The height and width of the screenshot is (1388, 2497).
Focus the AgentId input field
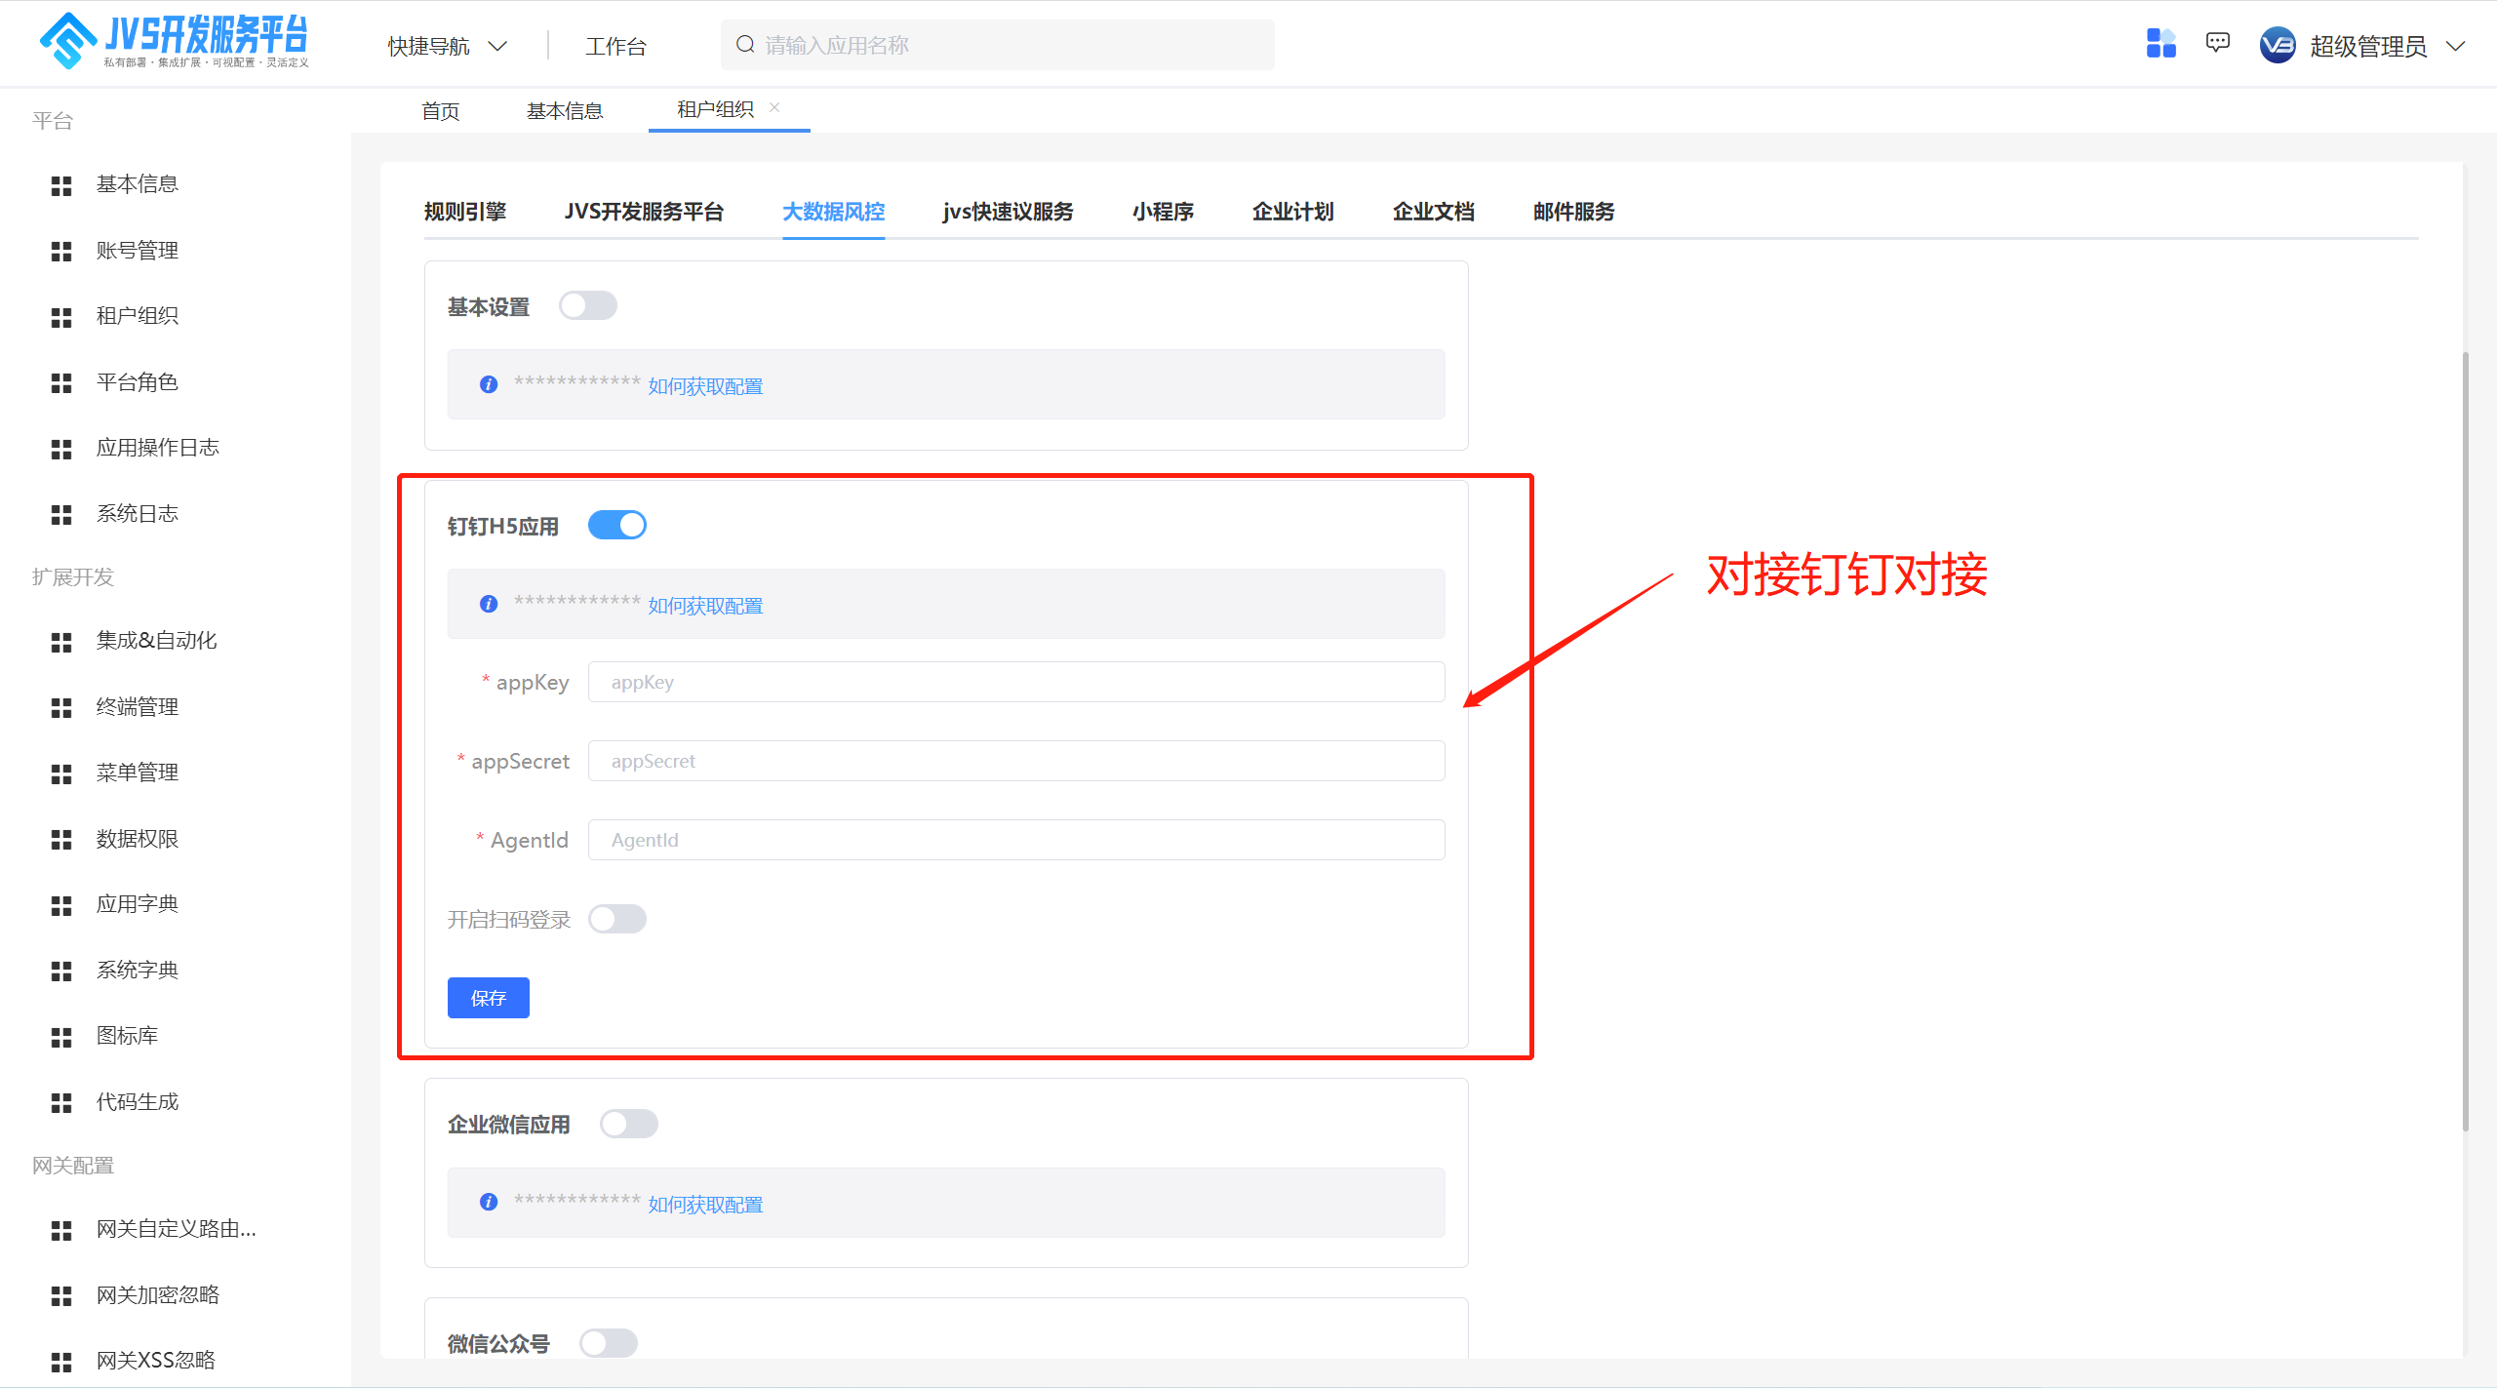pos(1016,840)
